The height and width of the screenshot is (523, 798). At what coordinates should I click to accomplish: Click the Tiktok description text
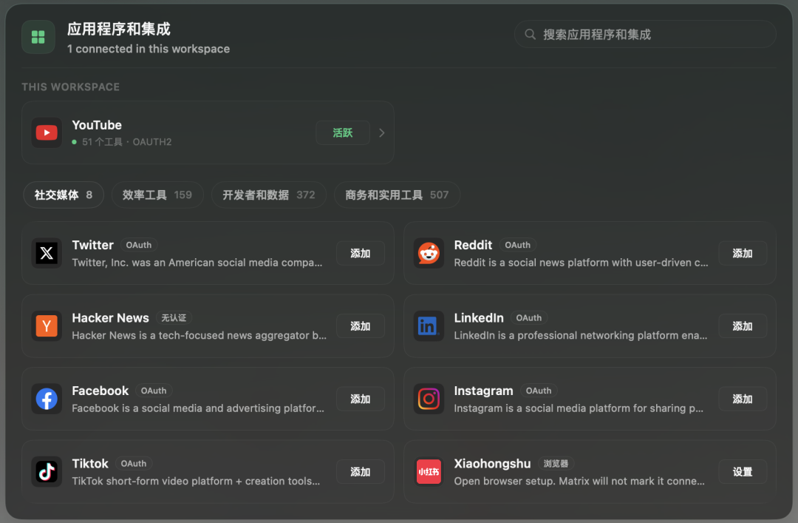click(196, 481)
